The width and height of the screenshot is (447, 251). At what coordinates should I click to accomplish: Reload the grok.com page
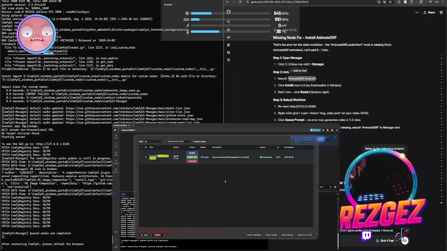point(240,2)
